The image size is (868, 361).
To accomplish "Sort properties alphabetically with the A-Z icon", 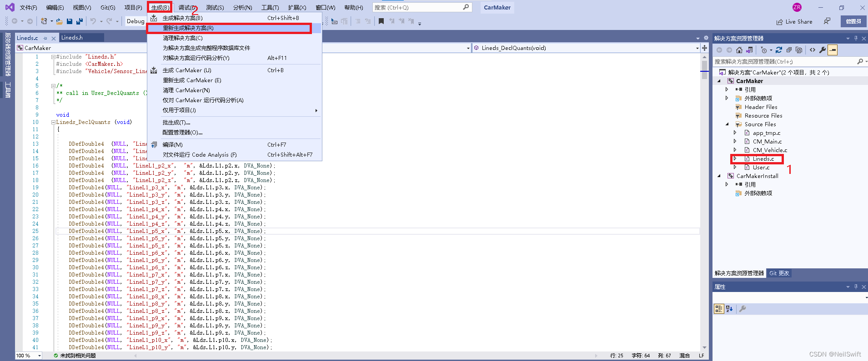I will (729, 309).
